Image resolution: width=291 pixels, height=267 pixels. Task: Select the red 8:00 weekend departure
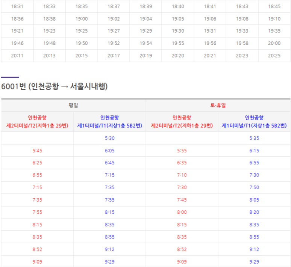(182, 212)
